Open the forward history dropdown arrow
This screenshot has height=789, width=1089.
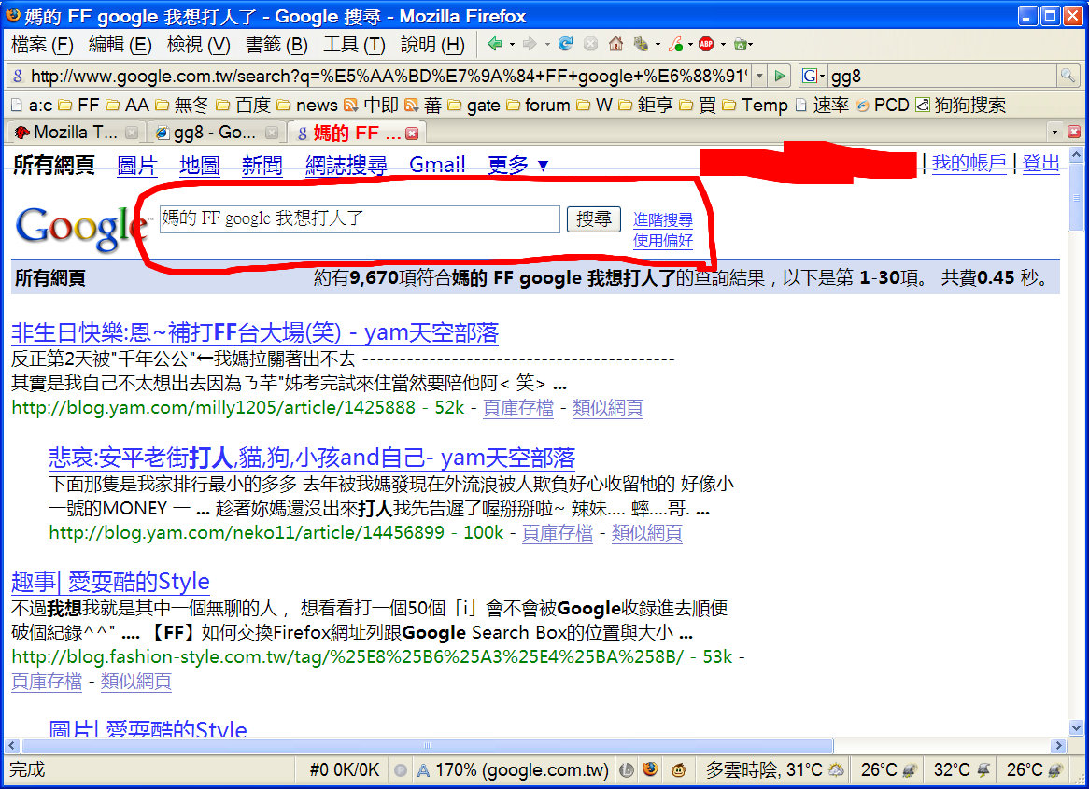pyautogui.click(x=547, y=45)
